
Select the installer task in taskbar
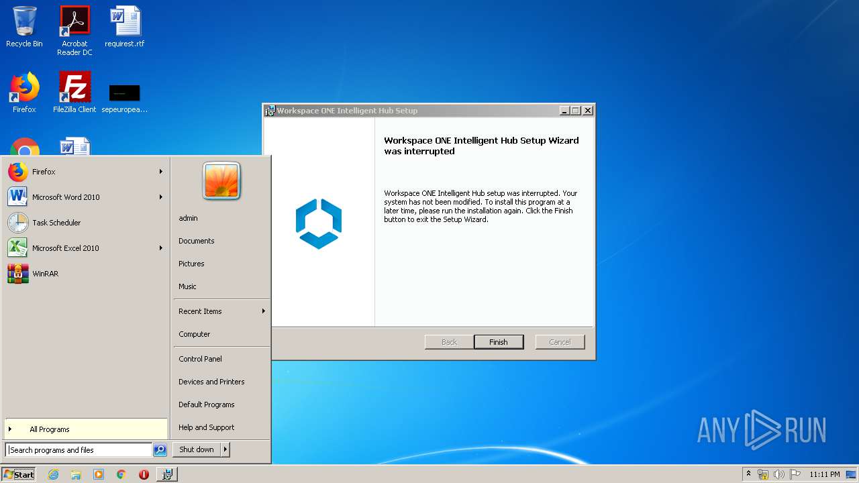(x=167, y=474)
